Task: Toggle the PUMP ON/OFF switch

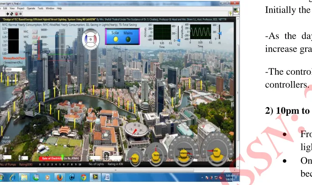Action: (5, 149)
